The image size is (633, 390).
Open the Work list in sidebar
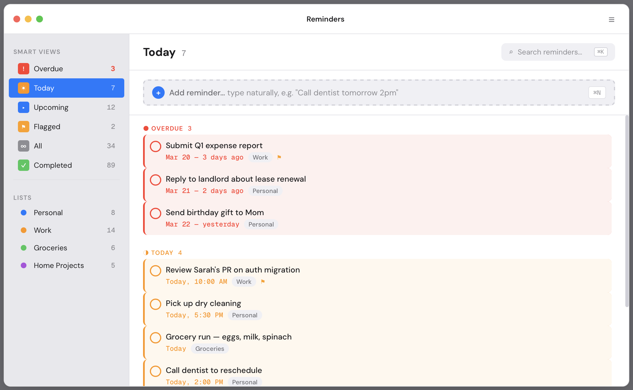(43, 230)
